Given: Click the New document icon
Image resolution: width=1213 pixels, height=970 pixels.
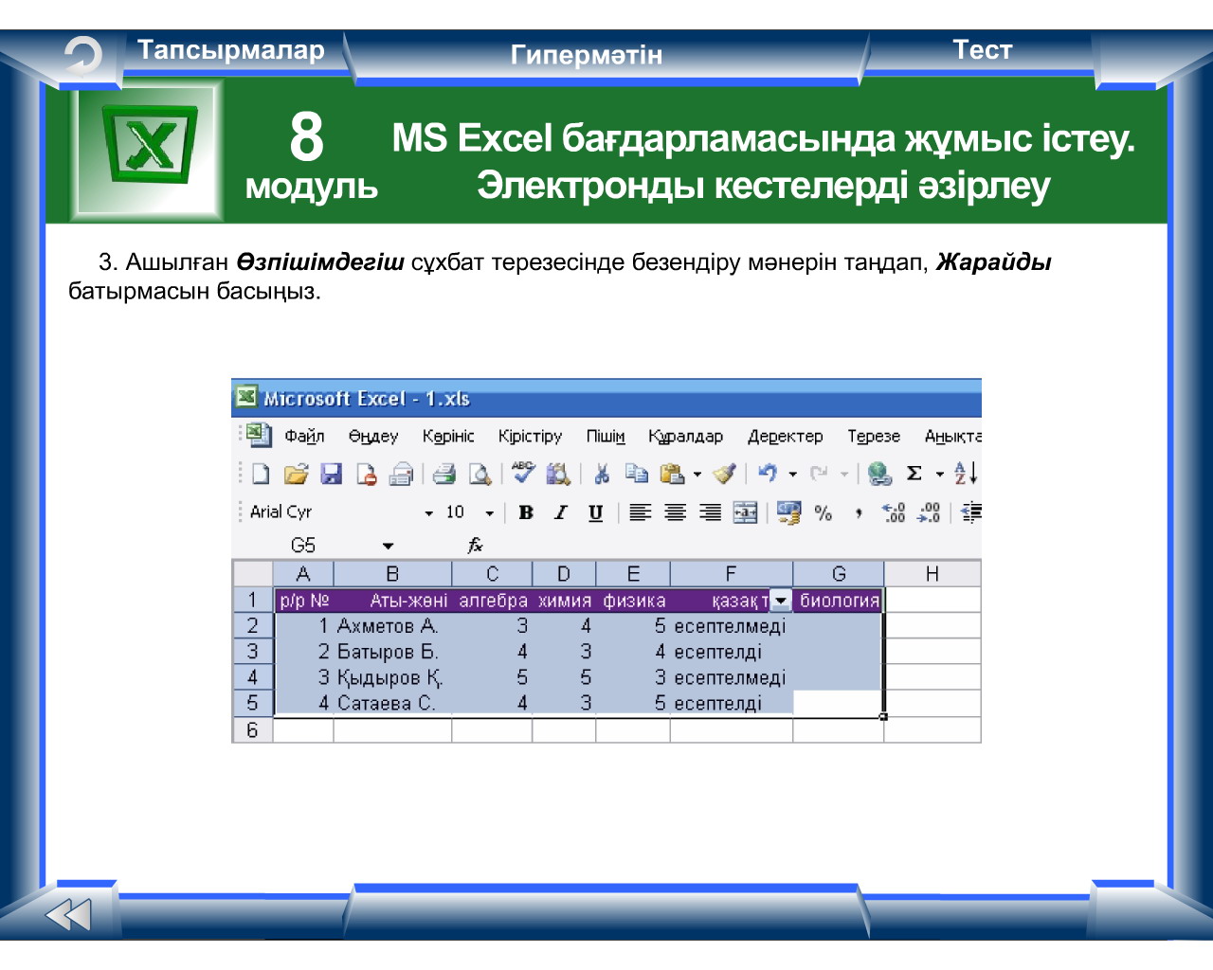Looking at the screenshot, I should tap(261, 474).
